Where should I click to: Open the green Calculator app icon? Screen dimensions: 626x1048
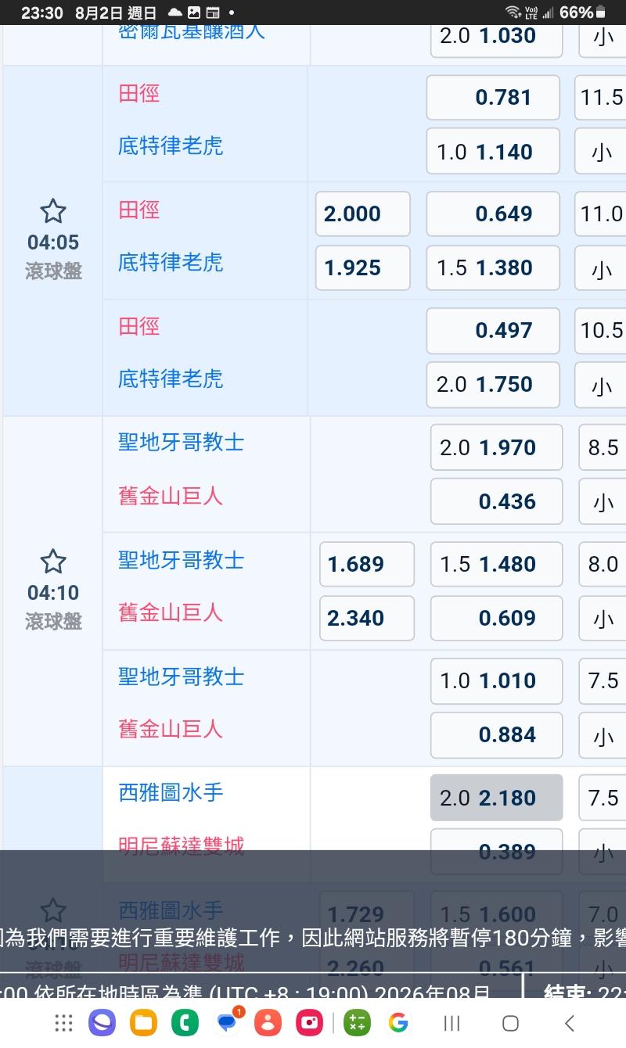357,1022
